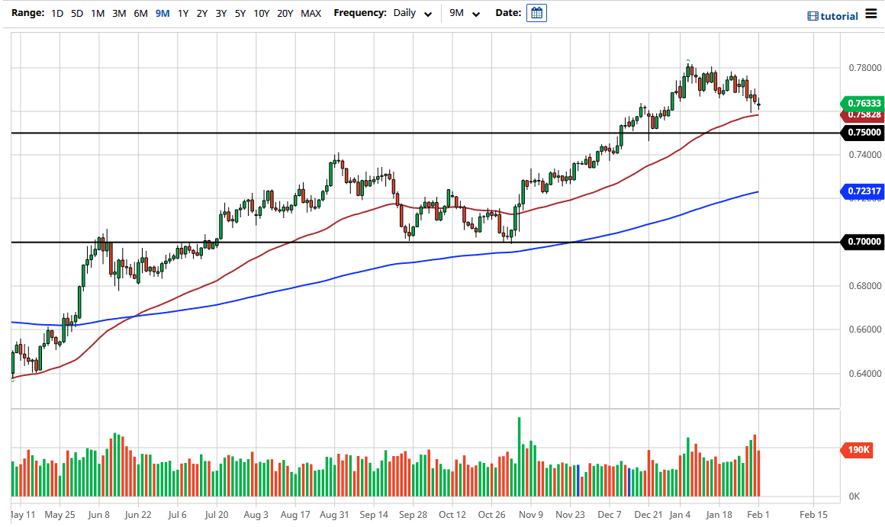885x527 pixels.
Task: Click the 0.75828 red moving average label
Action: 862,115
